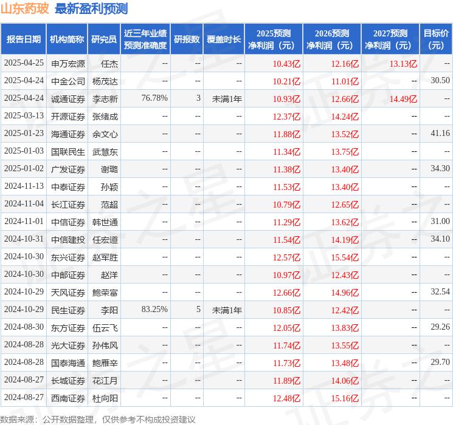Click the 12.37亿 profit value
The image size is (453, 425).
[286, 117]
